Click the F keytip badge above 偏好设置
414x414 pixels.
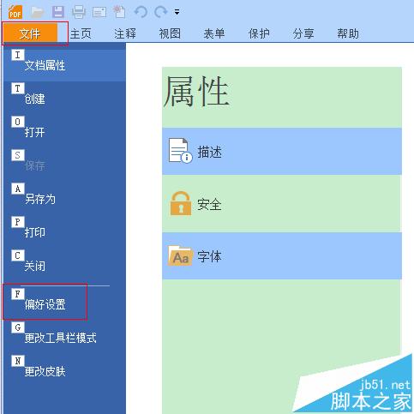(18, 294)
